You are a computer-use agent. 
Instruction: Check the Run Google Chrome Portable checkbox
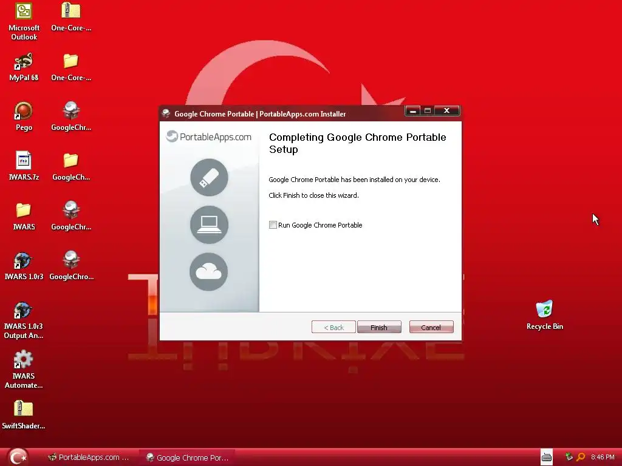(273, 225)
